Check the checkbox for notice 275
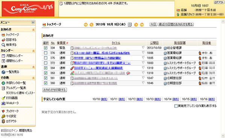225x138 pixels. tap(46, 58)
